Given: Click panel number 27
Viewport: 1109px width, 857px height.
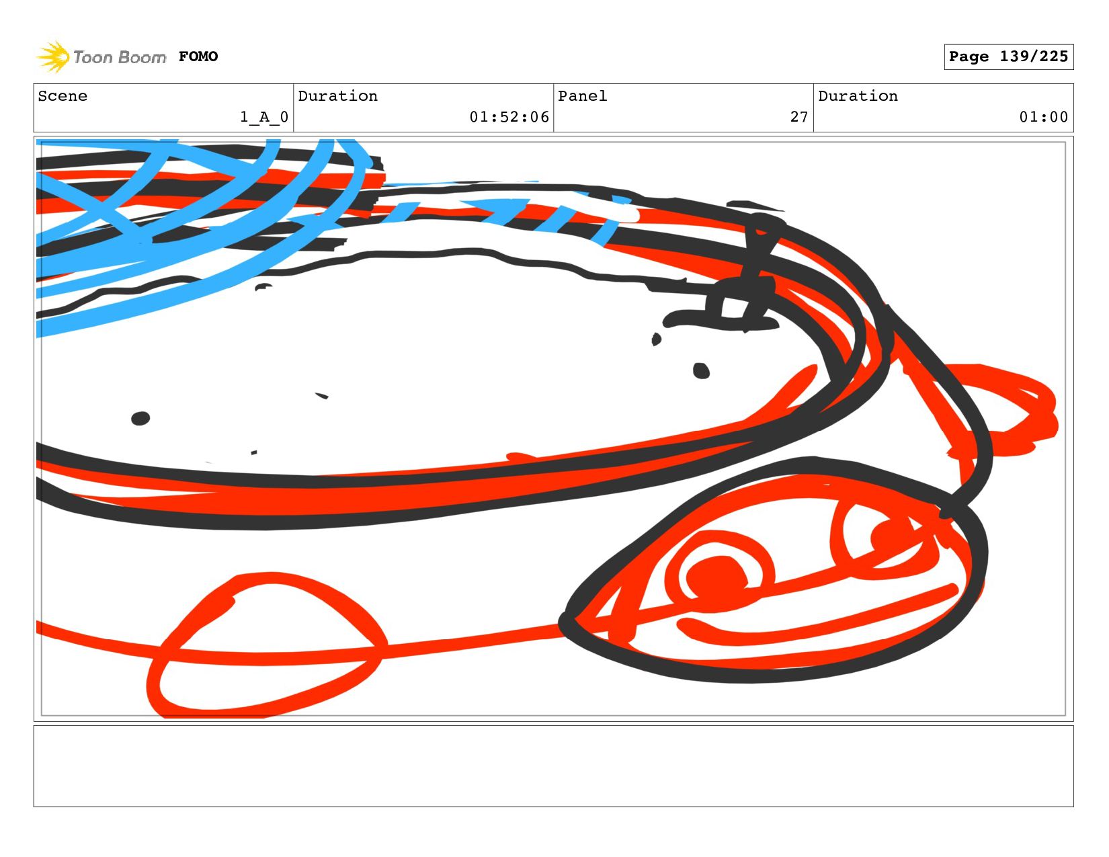Looking at the screenshot, I should tap(799, 117).
